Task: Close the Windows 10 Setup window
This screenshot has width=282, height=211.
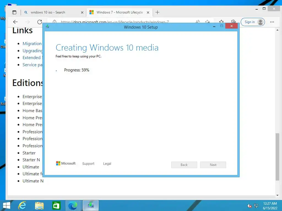Action: 231,26
